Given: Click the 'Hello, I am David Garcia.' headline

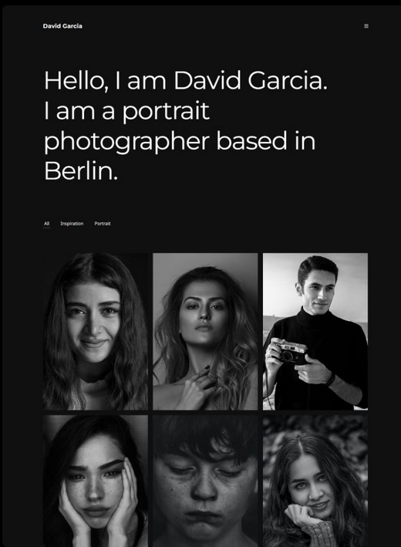Looking at the screenshot, I should (x=186, y=80).
